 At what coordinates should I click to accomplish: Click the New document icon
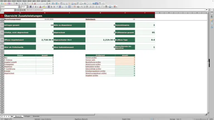pos(2,4)
